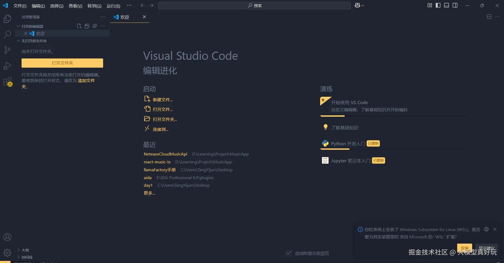Click the 打开文件夹... link under 启动

pyautogui.click(x=160, y=119)
